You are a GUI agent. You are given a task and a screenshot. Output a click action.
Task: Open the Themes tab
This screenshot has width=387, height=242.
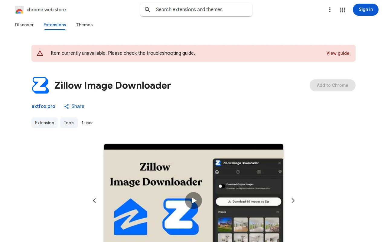84,25
